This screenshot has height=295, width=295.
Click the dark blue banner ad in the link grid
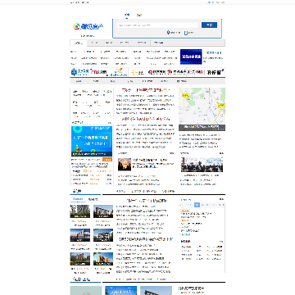pos(191,57)
